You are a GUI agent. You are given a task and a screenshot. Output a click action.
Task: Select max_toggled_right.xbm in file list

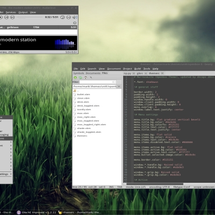coord(91,125)
